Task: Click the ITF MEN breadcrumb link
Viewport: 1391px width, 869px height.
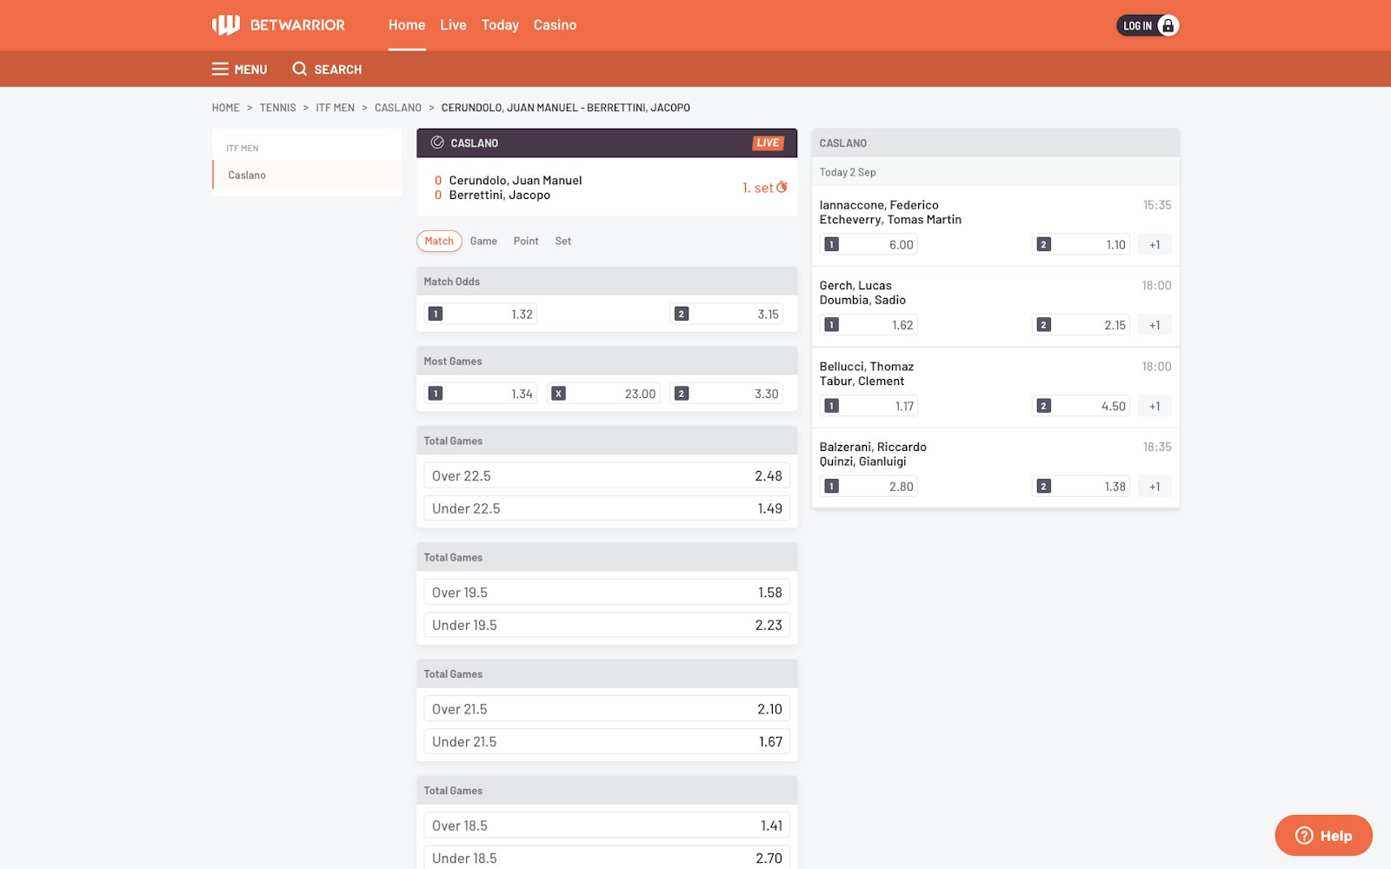Action: point(335,108)
